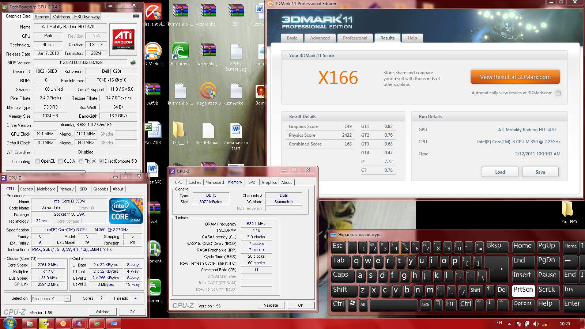Click the Load button in Run Details
This screenshot has width=585, height=329.
coord(500,172)
